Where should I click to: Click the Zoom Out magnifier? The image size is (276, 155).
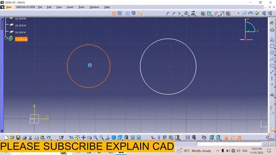tap(102, 138)
